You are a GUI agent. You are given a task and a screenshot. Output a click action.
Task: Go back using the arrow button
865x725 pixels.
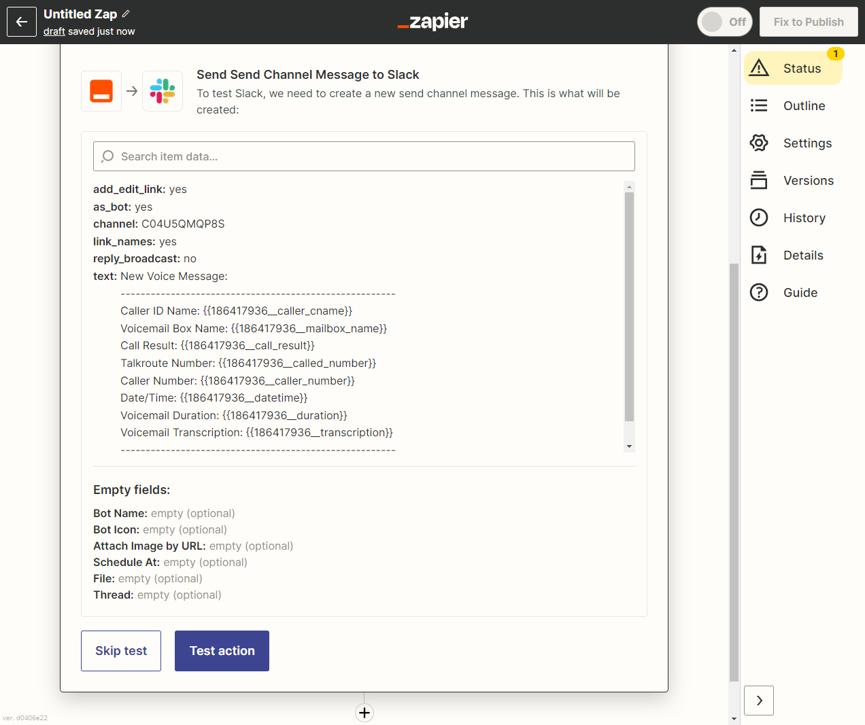[x=22, y=22]
